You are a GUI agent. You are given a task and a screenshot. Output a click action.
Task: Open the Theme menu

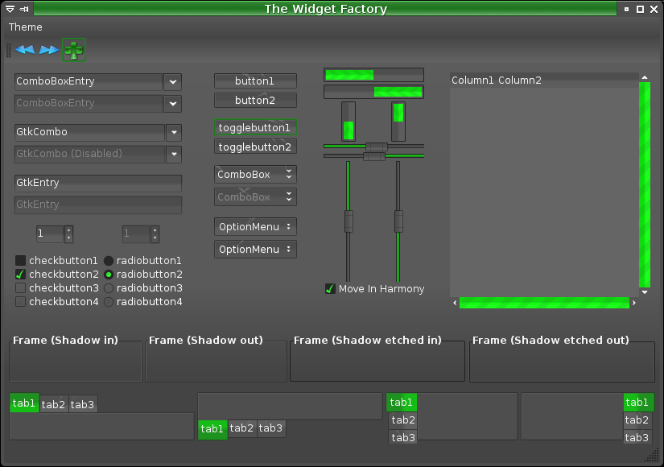click(26, 27)
